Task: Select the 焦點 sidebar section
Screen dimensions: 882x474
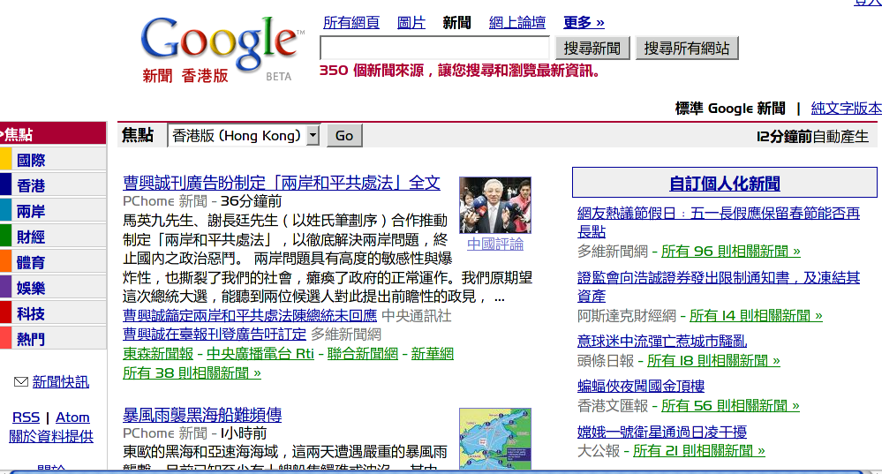Action: click(53, 134)
